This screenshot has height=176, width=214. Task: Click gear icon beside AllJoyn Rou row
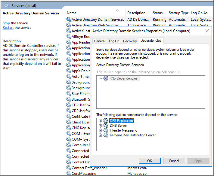(69, 37)
